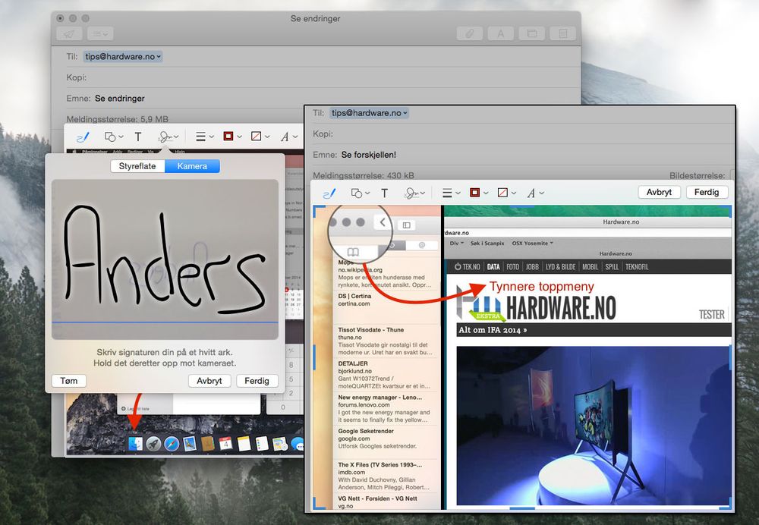Viewport: 759px width, 525px height.
Task: Open header fields menu in 'Se endringer' toolbar
Action: [x=100, y=33]
